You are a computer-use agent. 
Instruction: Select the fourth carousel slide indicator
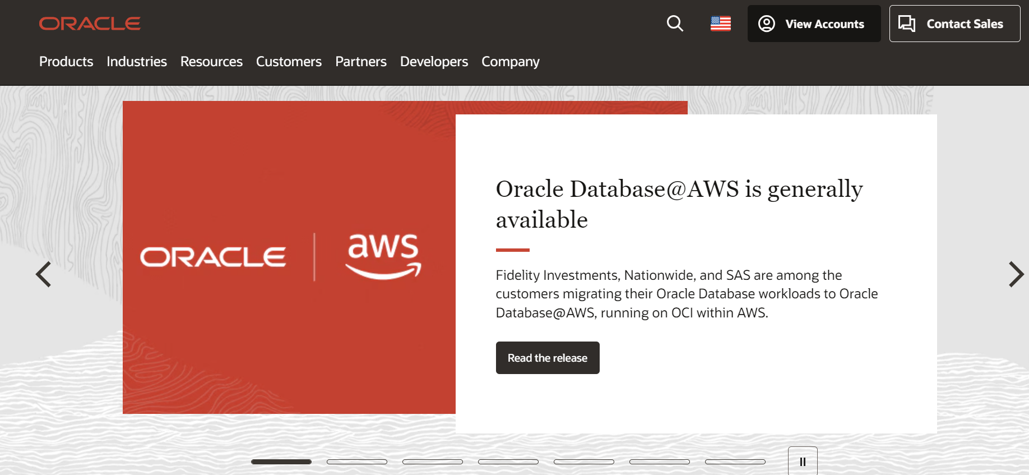(508, 462)
